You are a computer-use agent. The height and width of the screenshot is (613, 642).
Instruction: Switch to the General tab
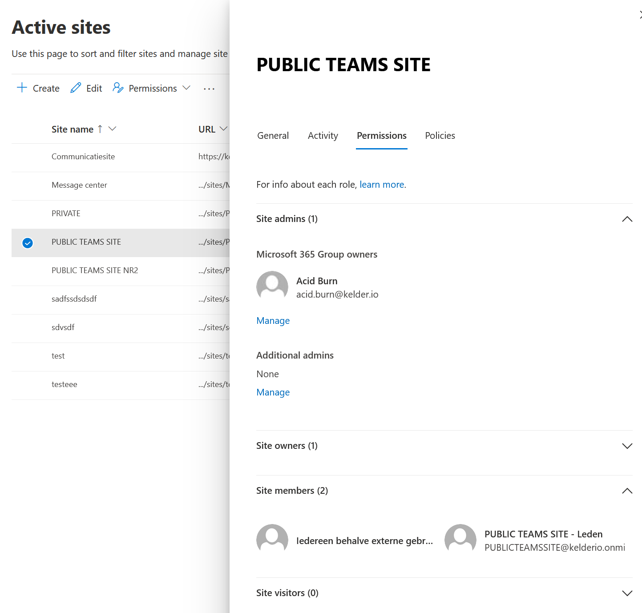coord(273,136)
